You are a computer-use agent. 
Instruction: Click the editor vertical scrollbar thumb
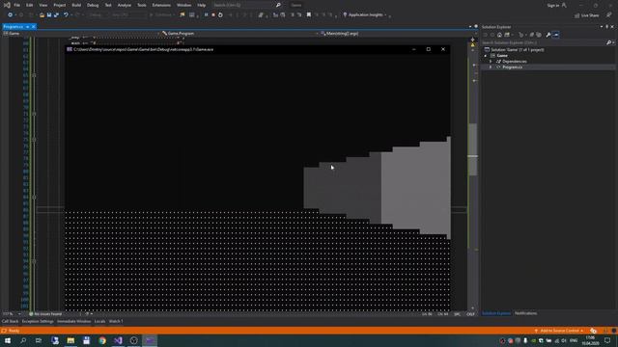pyautogui.click(x=472, y=149)
